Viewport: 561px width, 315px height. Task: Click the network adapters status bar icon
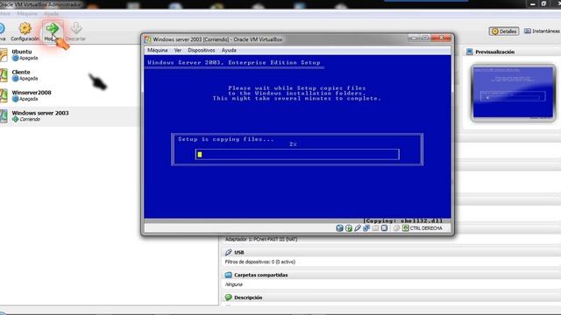click(366, 228)
